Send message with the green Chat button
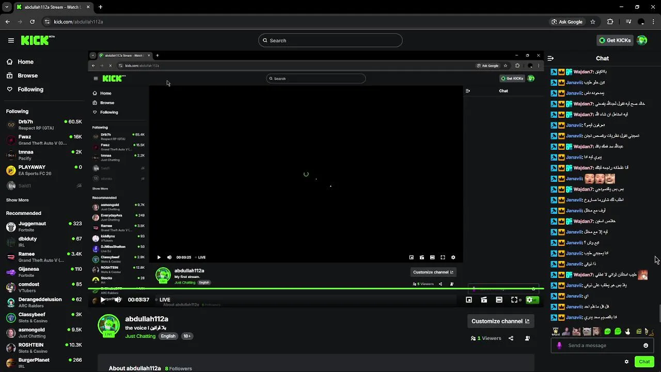This screenshot has height=372, width=661. (644, 362)
